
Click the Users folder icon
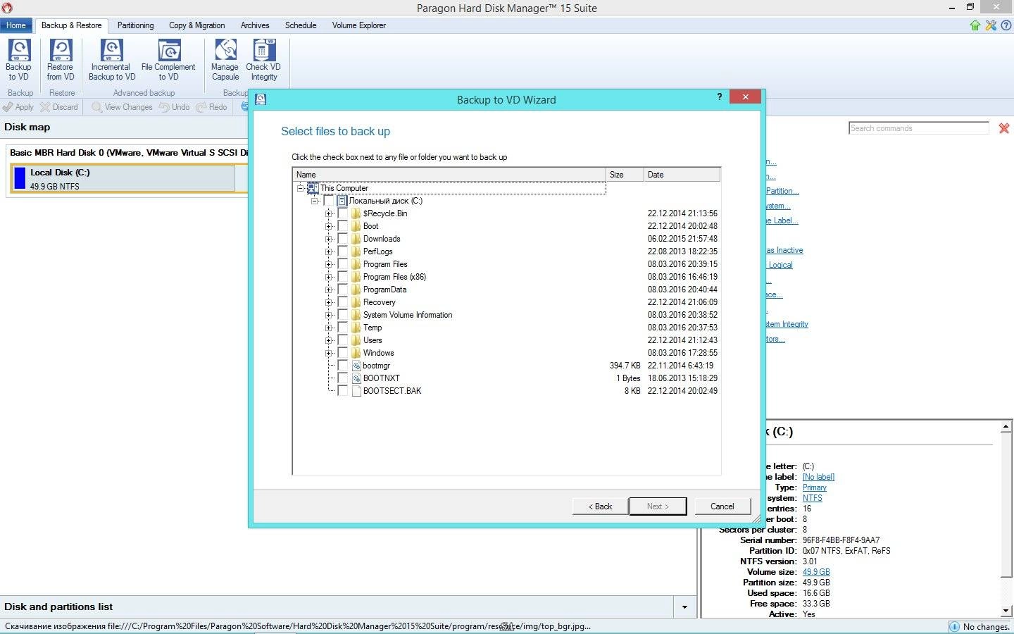pyautogui.click(x=356, y=340)
